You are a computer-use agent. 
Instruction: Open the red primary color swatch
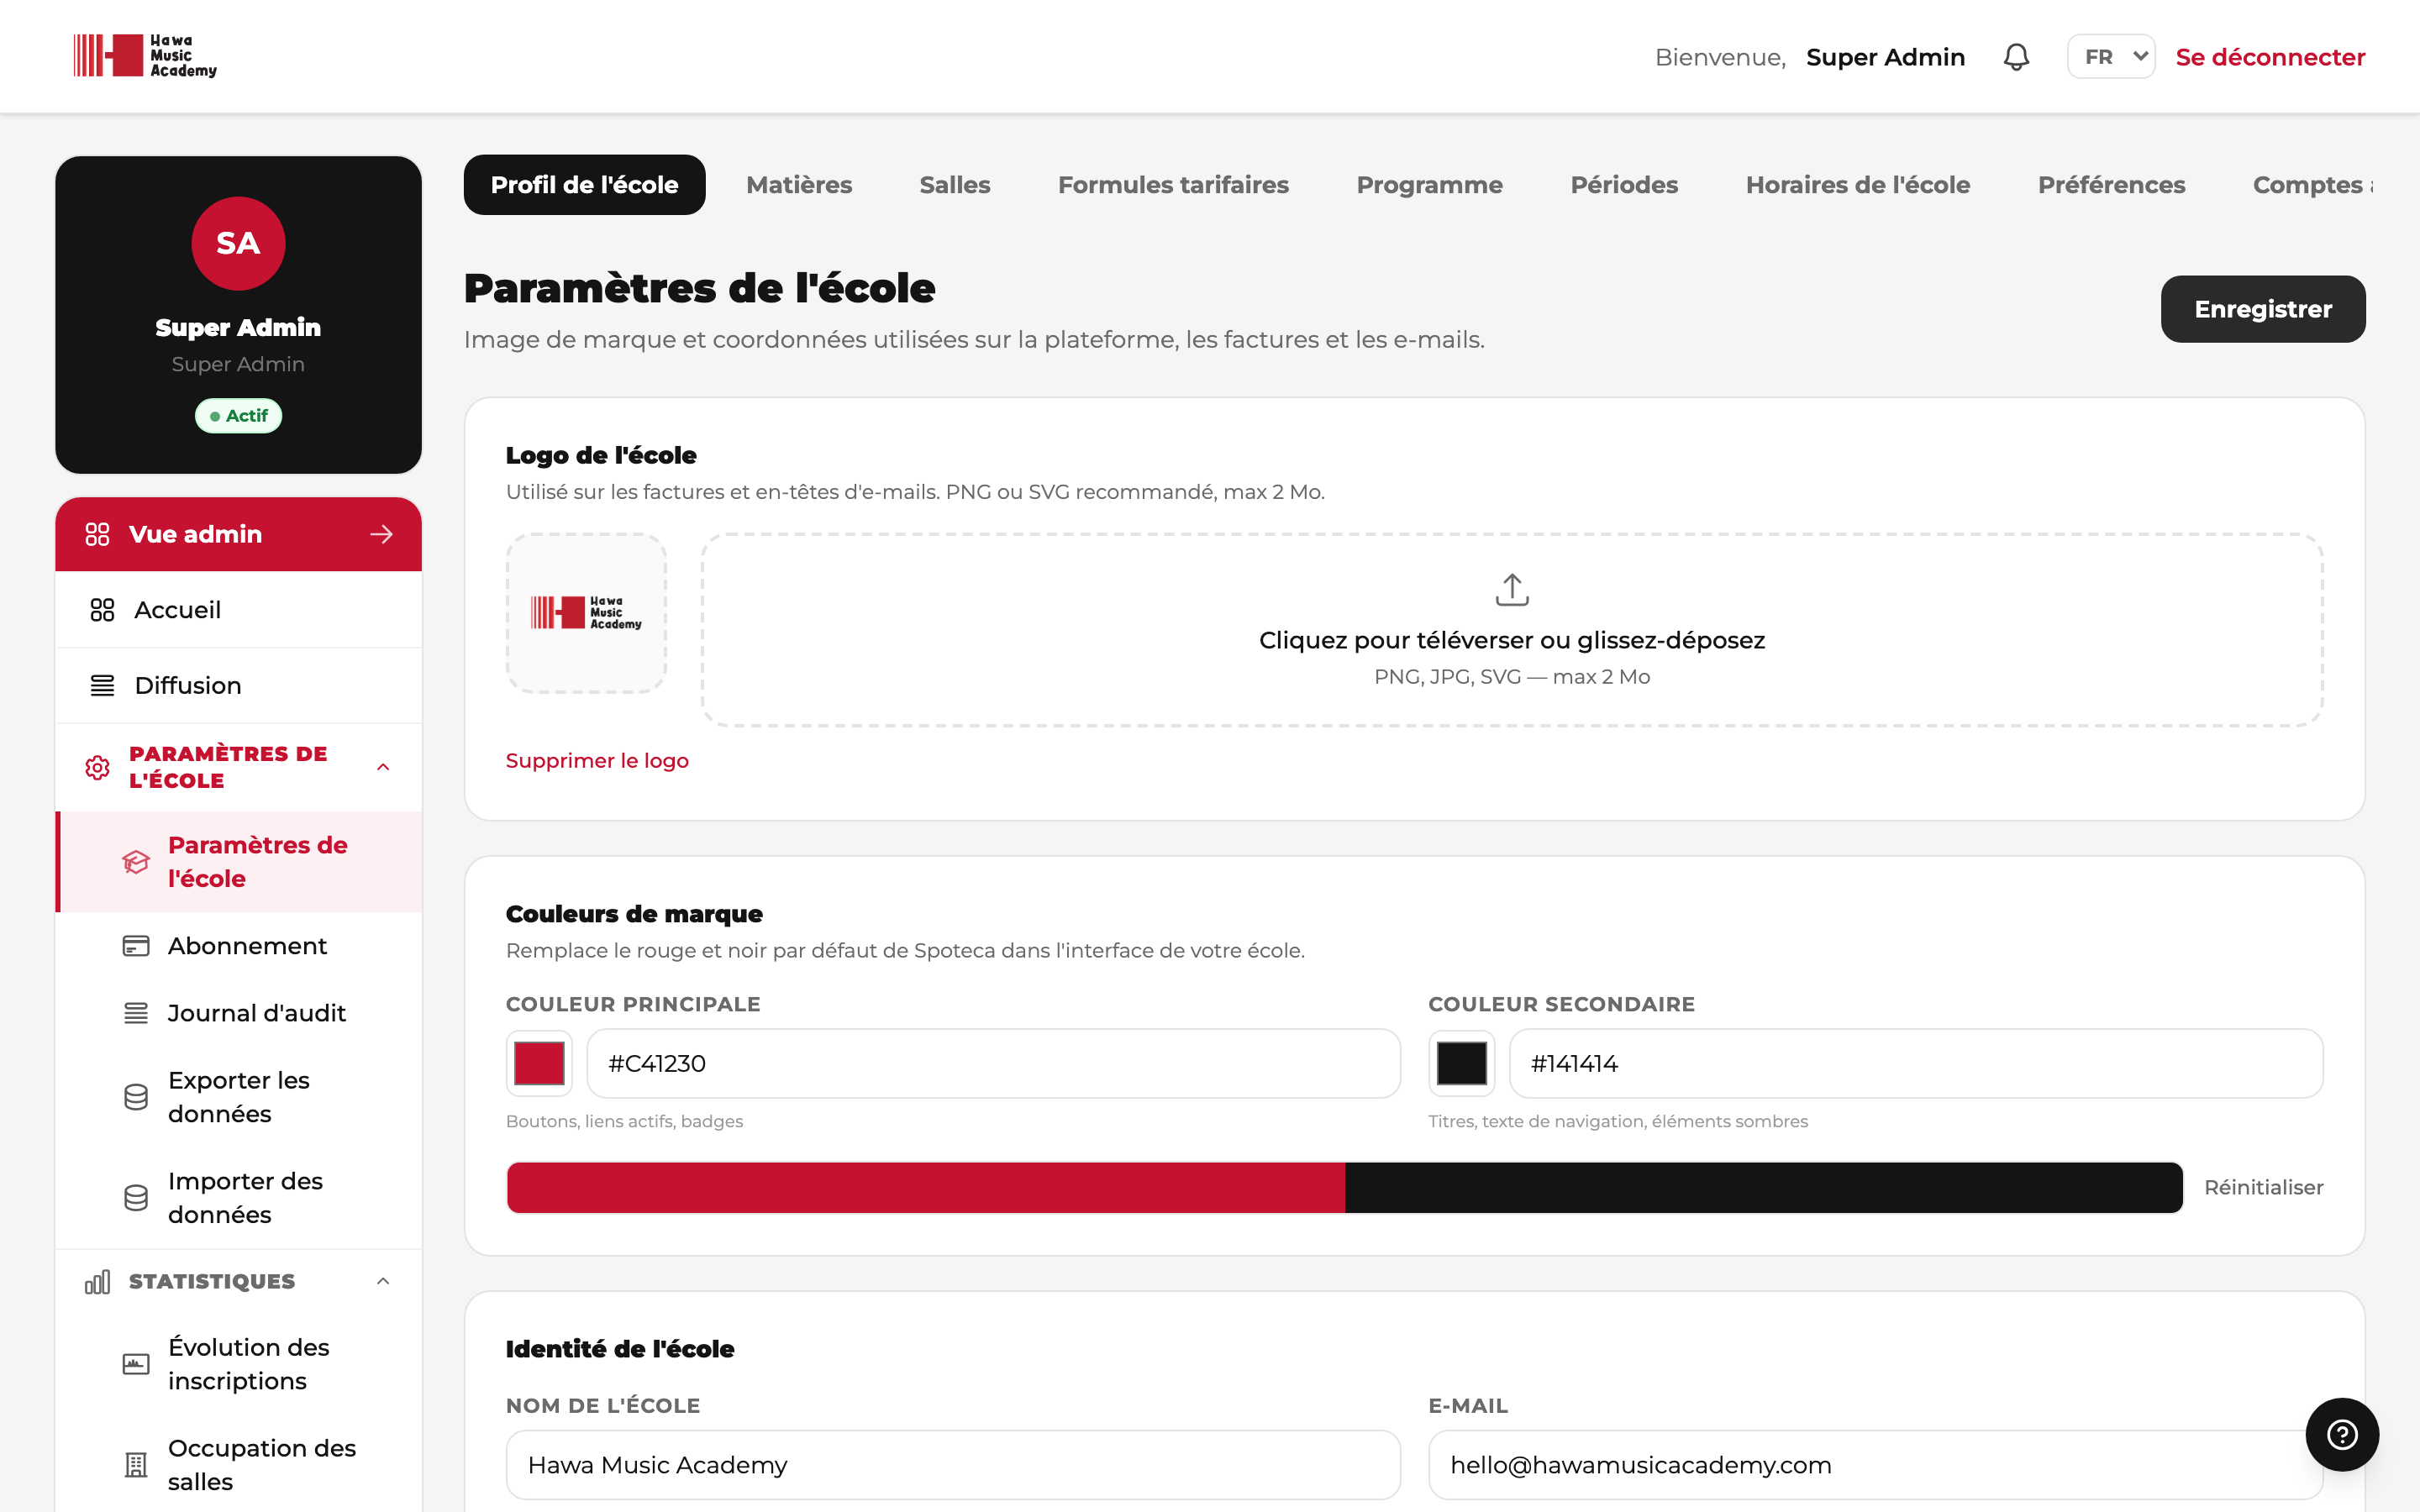(539, 1063)
